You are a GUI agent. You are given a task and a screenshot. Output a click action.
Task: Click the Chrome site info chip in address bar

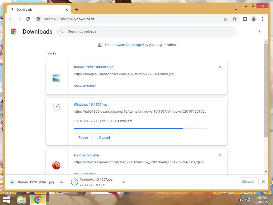coord(46,19)
